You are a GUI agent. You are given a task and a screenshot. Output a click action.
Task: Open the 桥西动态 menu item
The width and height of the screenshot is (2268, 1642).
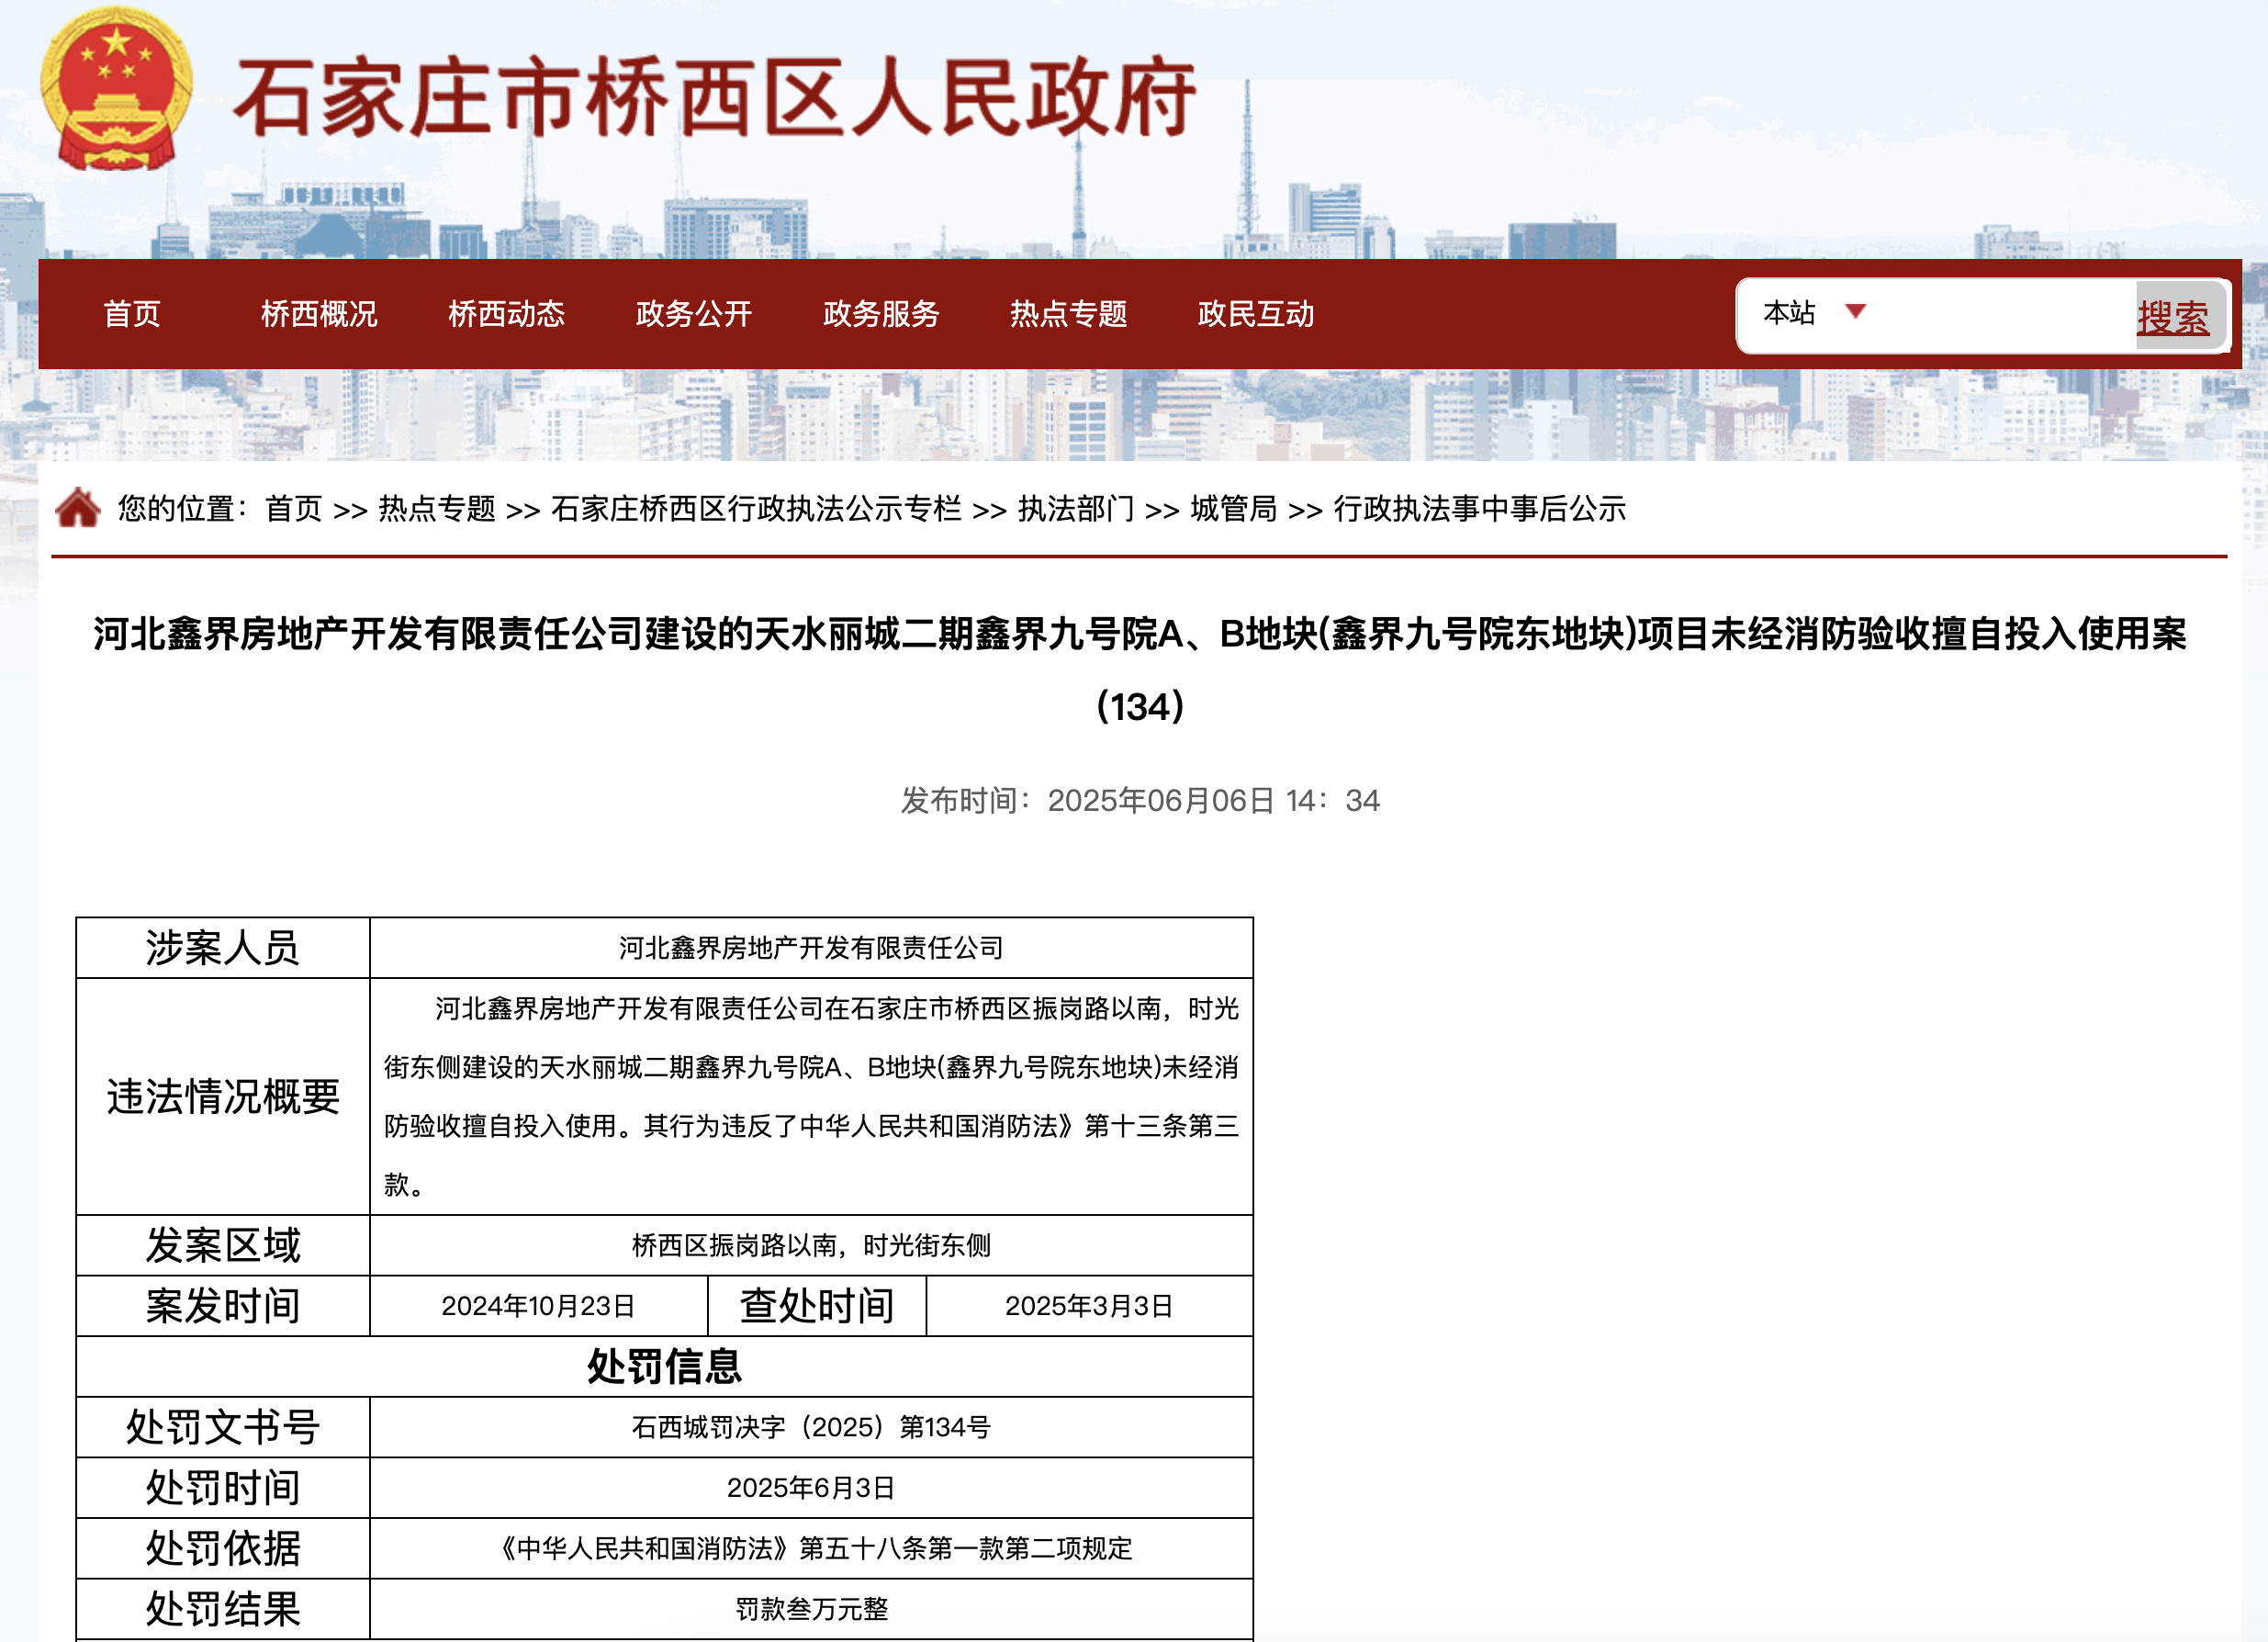(506, 314)
